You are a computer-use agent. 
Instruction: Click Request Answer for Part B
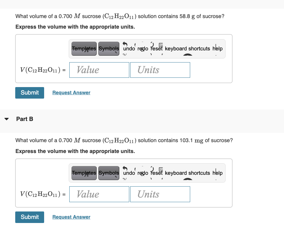[71, 217]
